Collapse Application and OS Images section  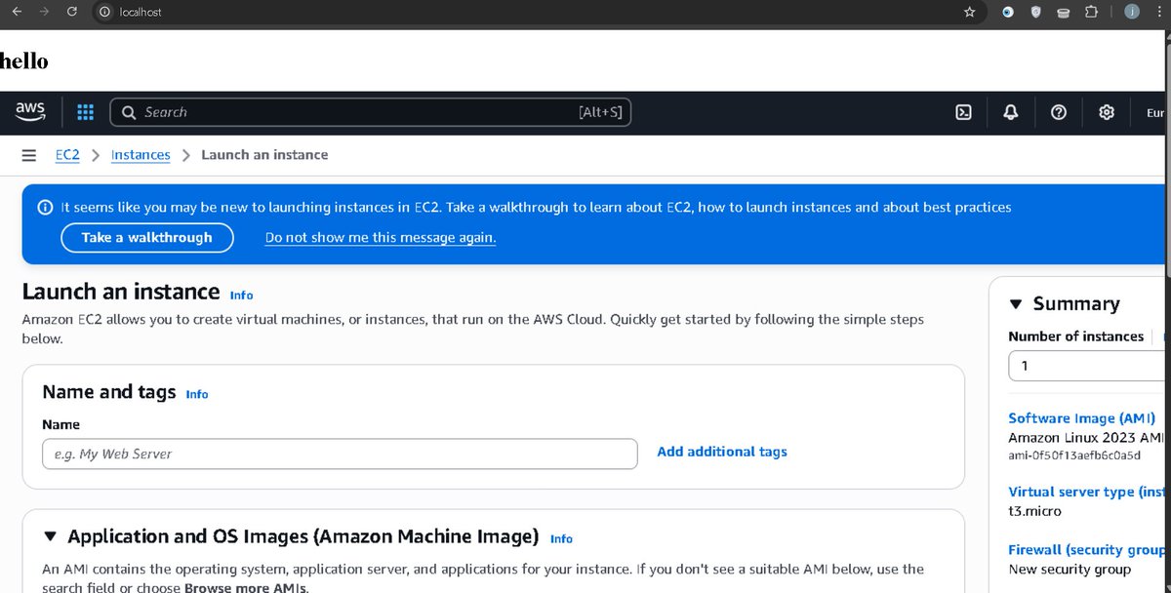point(51,536)
